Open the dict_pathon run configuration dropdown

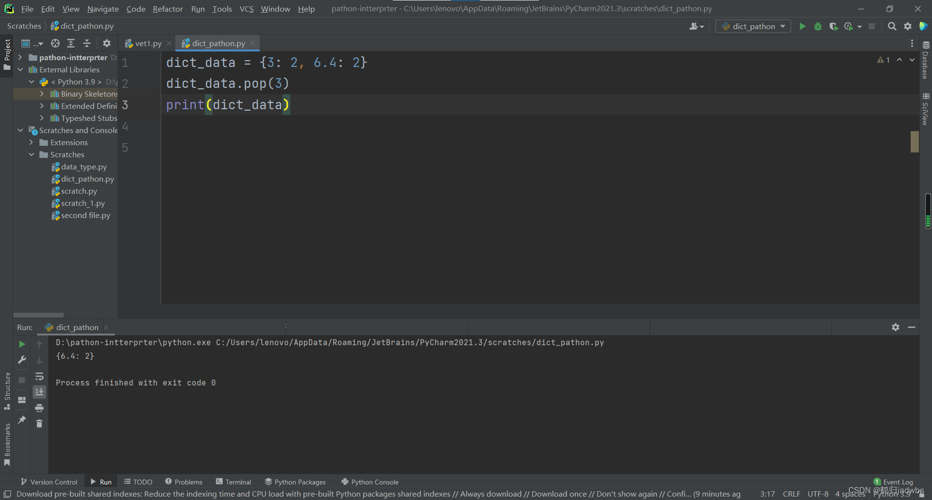(x=753, y=26)
